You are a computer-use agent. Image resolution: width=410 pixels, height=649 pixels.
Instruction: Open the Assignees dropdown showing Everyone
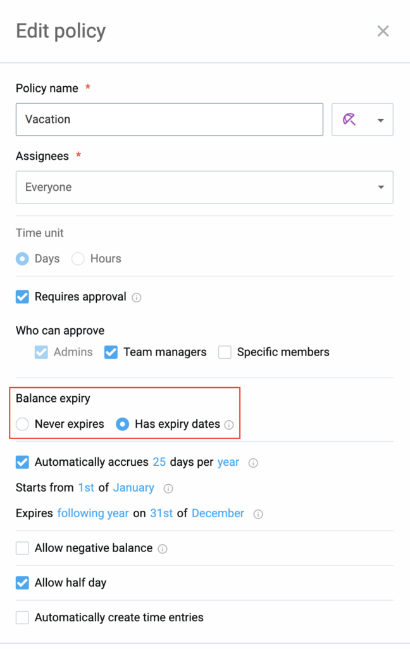click(205, 187)
